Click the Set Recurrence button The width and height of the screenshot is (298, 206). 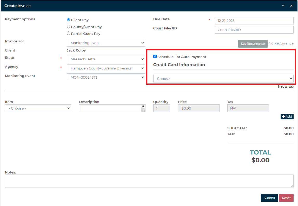(x=253, y=43)
